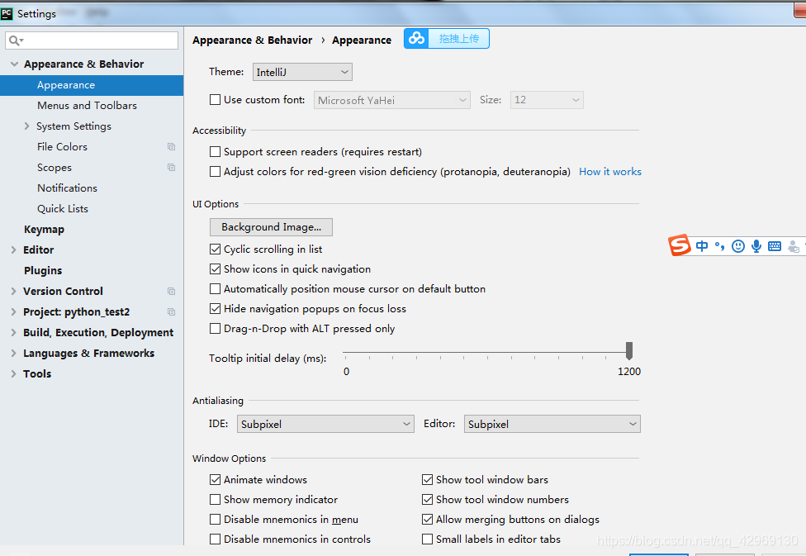Screen dimensions: 806x556
Task: Expand the Editor tree node
Action: [14, 250]
